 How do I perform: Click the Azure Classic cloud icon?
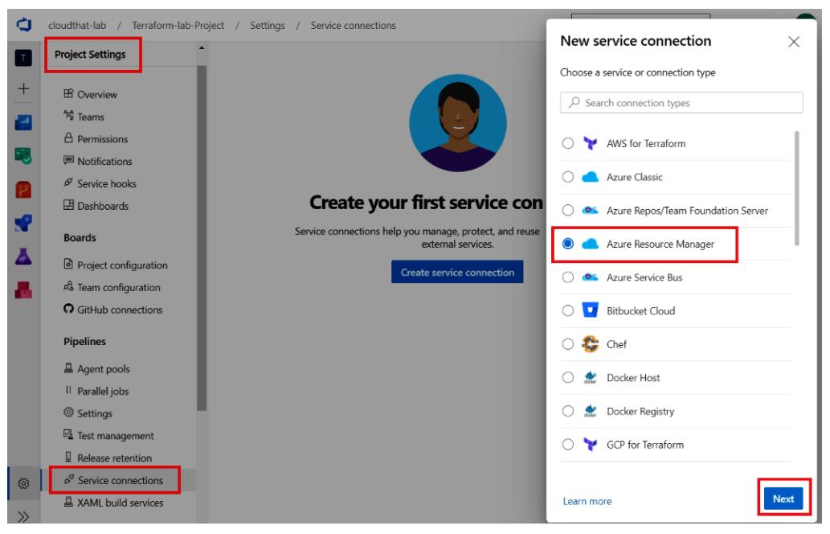[590, 177]
